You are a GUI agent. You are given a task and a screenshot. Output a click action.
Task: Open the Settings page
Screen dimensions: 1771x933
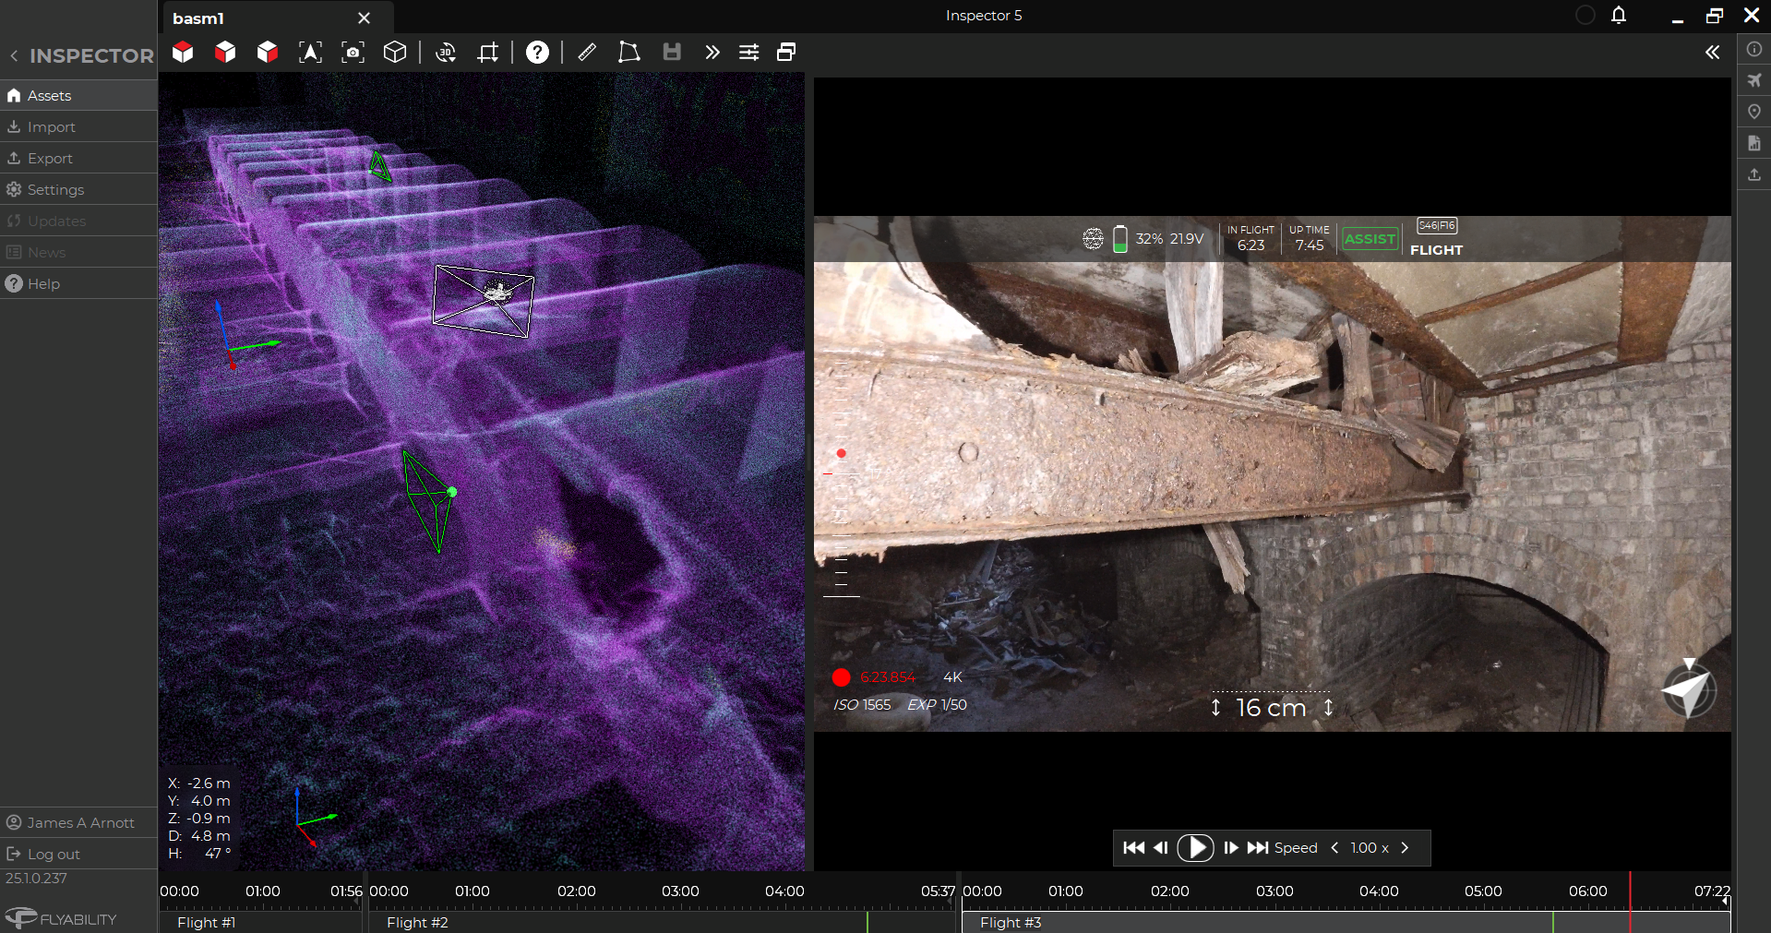click(55, 190)
